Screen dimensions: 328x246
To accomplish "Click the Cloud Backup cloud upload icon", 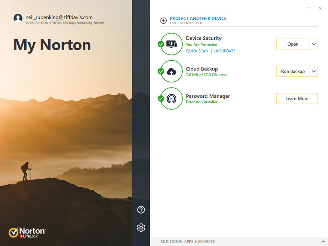I will tap(171, 72).
